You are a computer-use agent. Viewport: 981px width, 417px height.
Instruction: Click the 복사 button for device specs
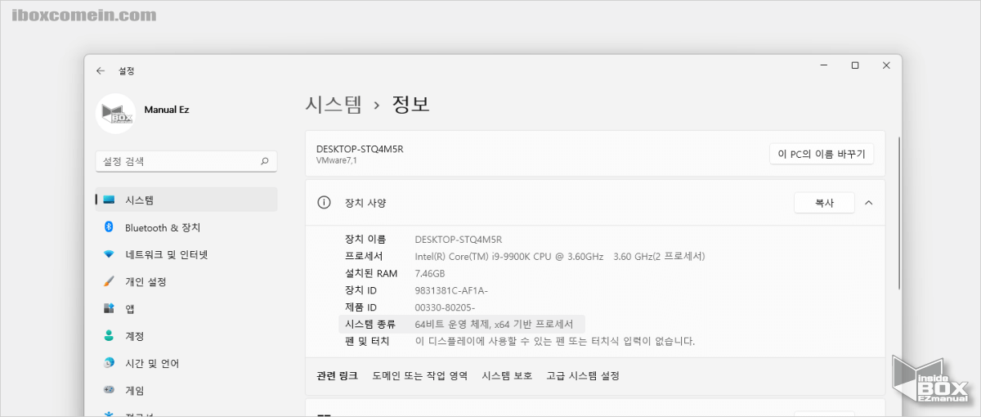(824, 203)
